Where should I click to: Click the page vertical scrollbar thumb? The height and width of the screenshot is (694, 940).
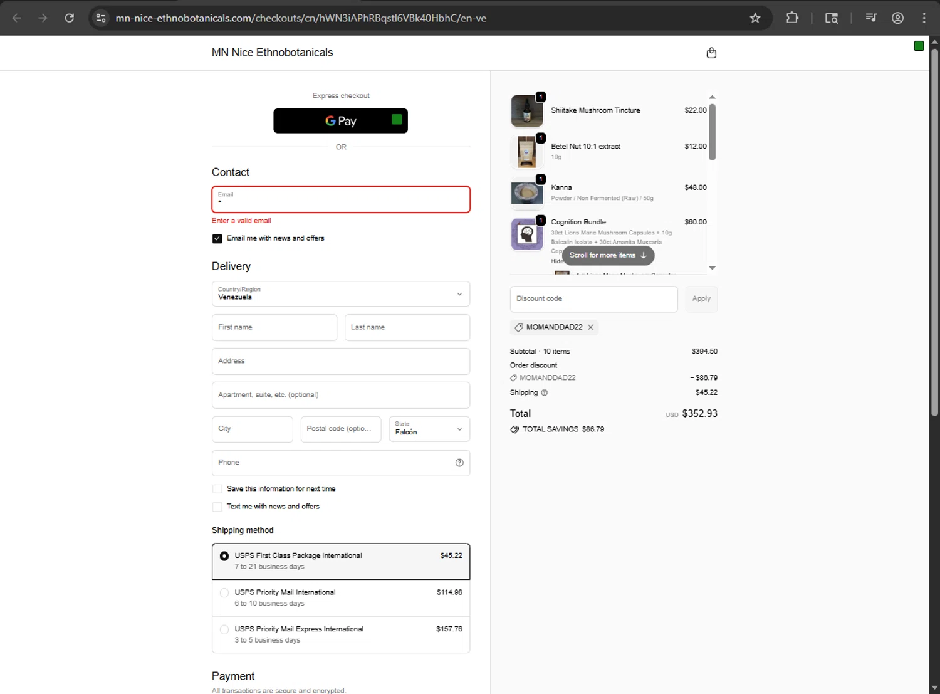(934, 232)
